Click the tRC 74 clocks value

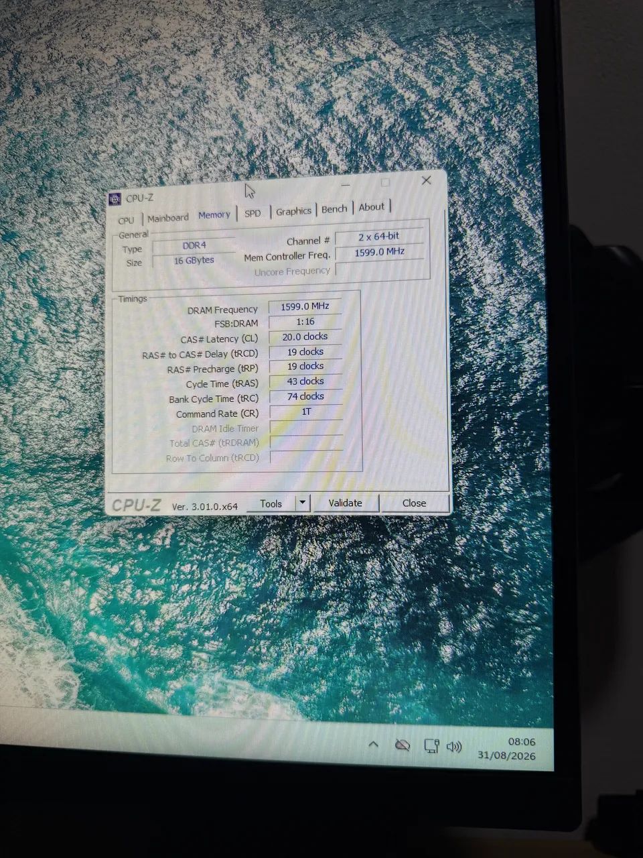pyautogui.click(x=306, y=396)
